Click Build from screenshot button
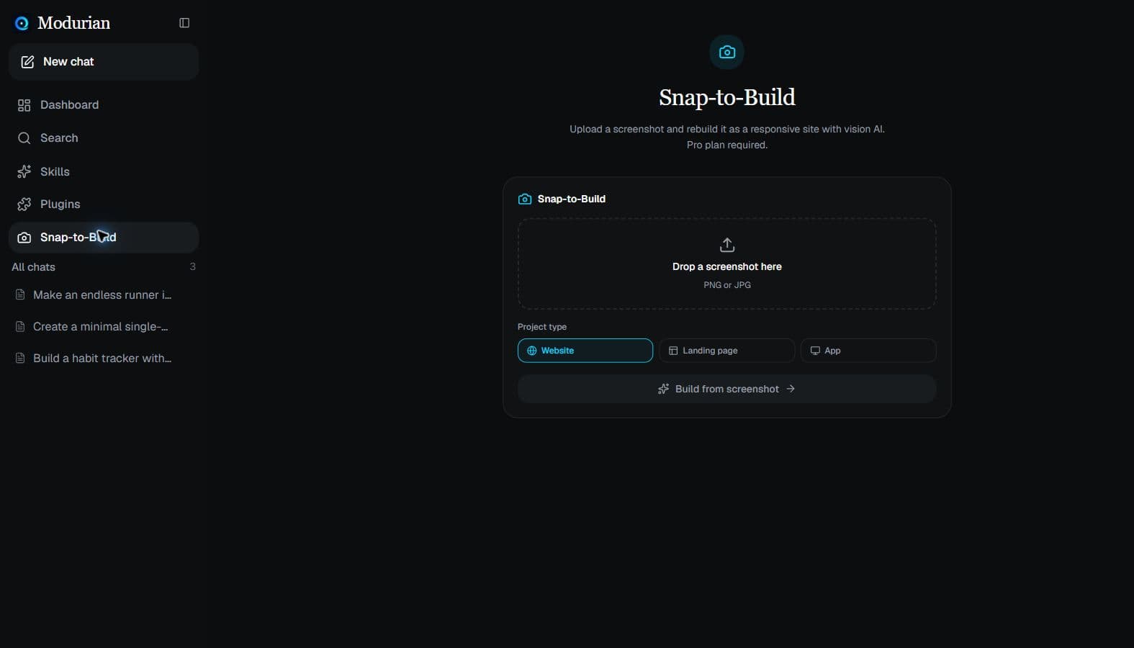Viewport: 1134px width, 648px height. [727, 389]
